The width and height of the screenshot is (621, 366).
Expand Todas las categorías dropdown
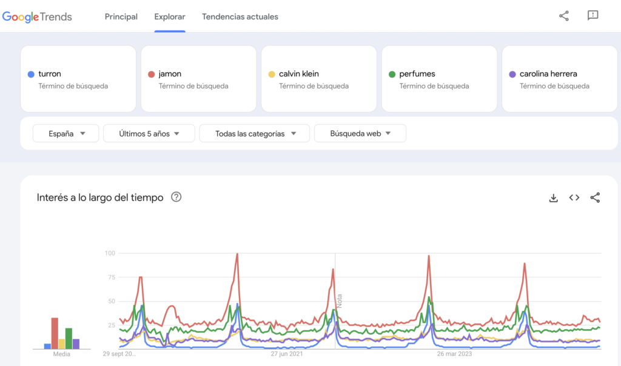pos(255,133)
